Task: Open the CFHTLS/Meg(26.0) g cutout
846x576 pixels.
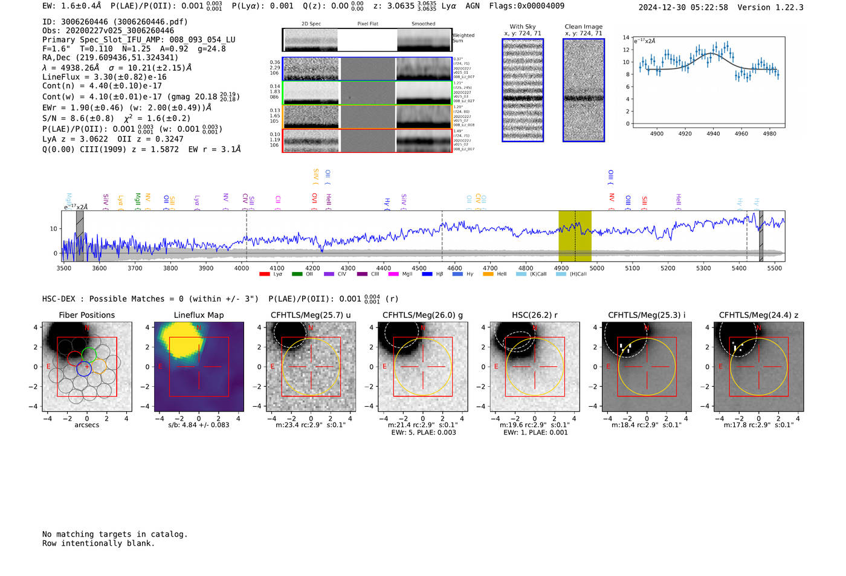Action: [422, 367]
